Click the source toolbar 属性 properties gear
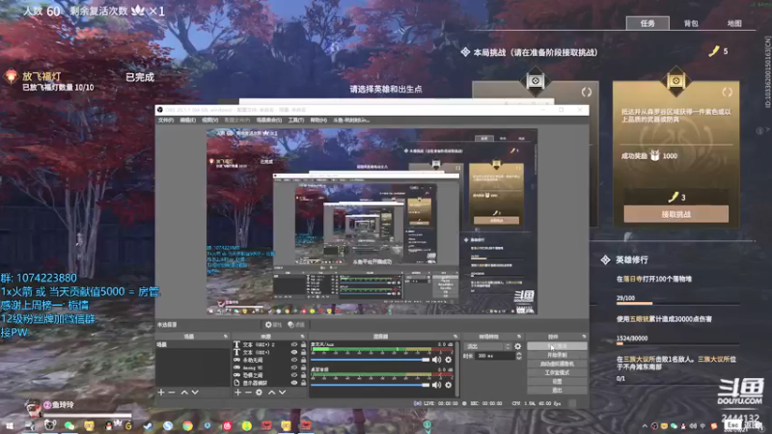The height and width of the screenshot is (434, 772). [273, 325]
